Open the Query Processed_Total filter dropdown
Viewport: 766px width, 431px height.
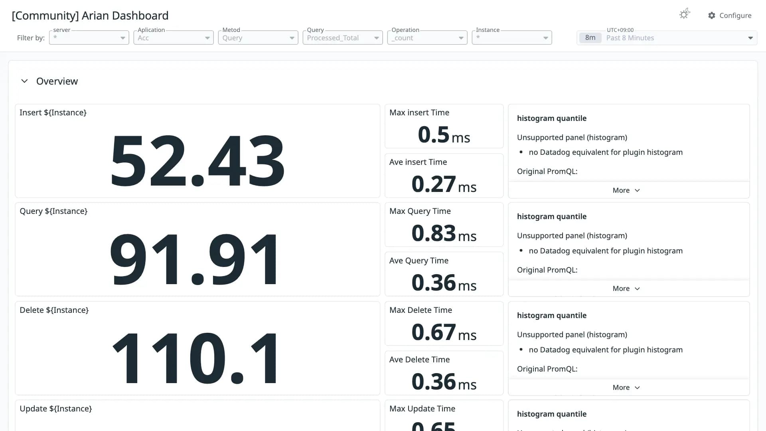(343, 38)
